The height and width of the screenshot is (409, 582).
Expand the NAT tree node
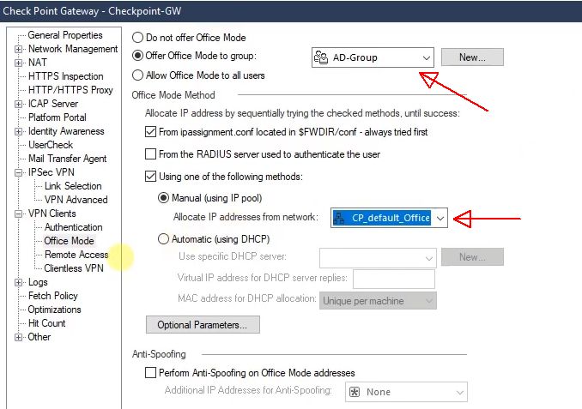tap(18, 63)
